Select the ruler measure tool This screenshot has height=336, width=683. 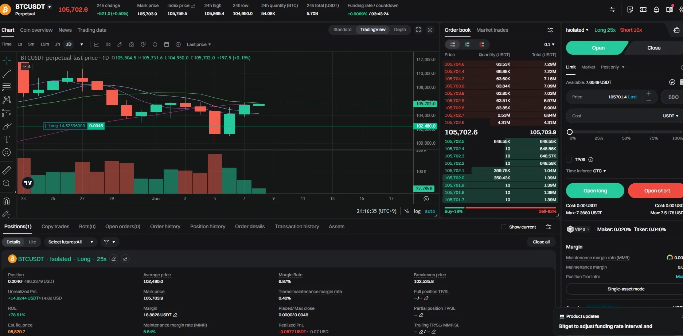pos(7,170)
